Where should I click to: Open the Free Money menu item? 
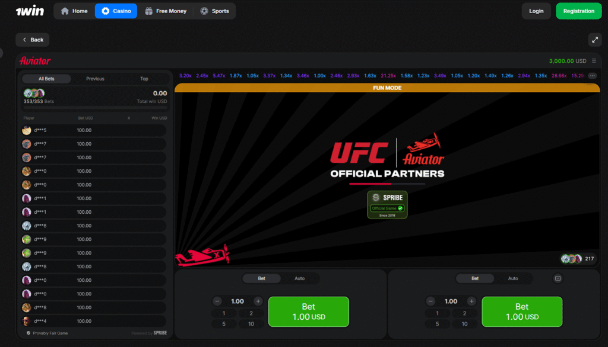click(x=166, y=11)
